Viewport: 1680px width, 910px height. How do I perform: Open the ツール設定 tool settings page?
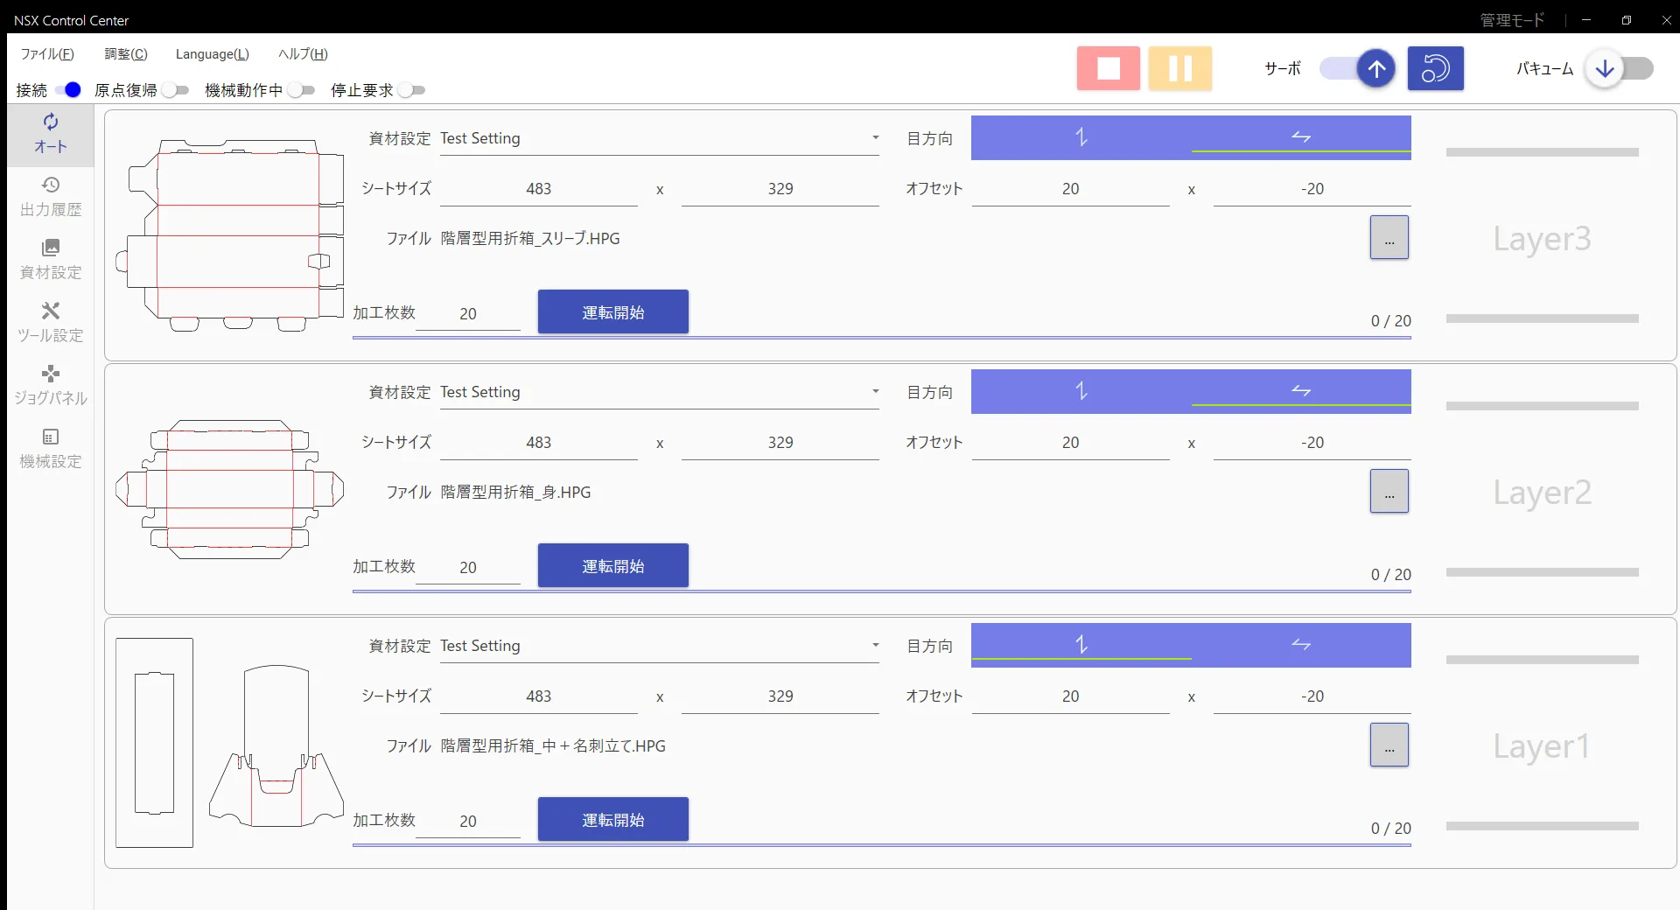pos(51,323)
